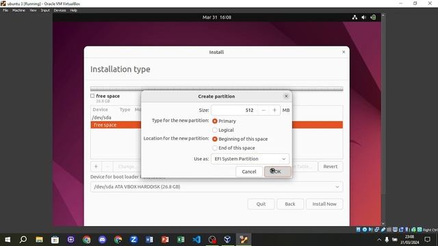Click Install Now button

[x=324, y=204]
